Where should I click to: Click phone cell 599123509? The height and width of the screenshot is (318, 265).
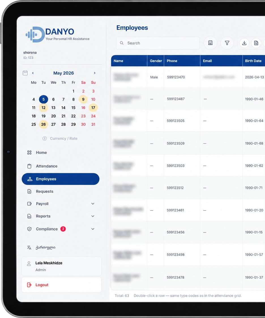pyautogui.click(x=176, y=143)
